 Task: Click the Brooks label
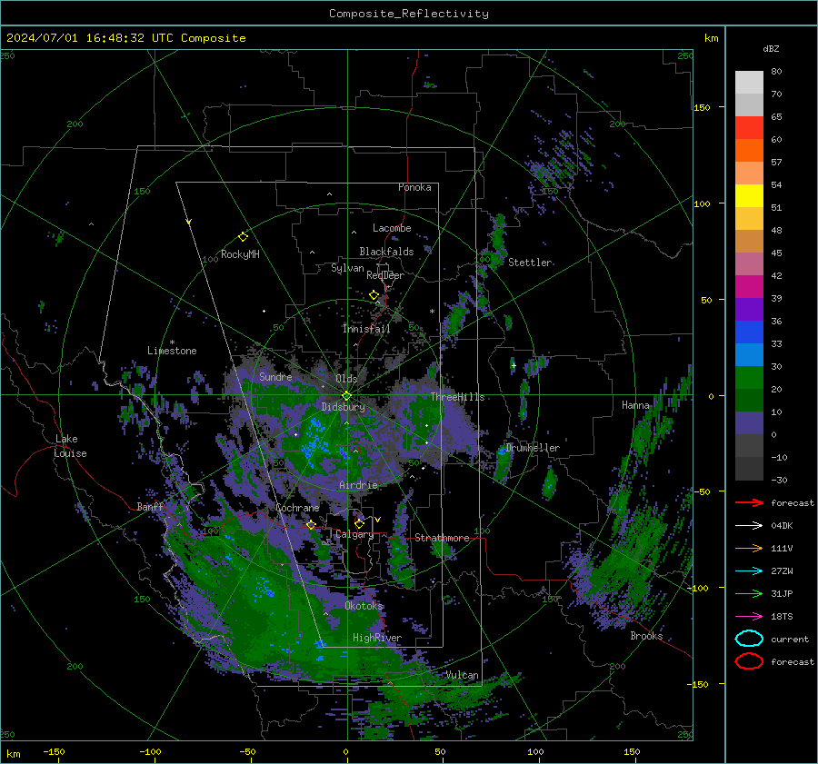646,636
